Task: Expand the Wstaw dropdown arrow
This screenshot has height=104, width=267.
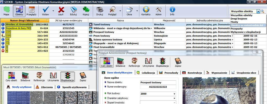Action: coord(53,11)
